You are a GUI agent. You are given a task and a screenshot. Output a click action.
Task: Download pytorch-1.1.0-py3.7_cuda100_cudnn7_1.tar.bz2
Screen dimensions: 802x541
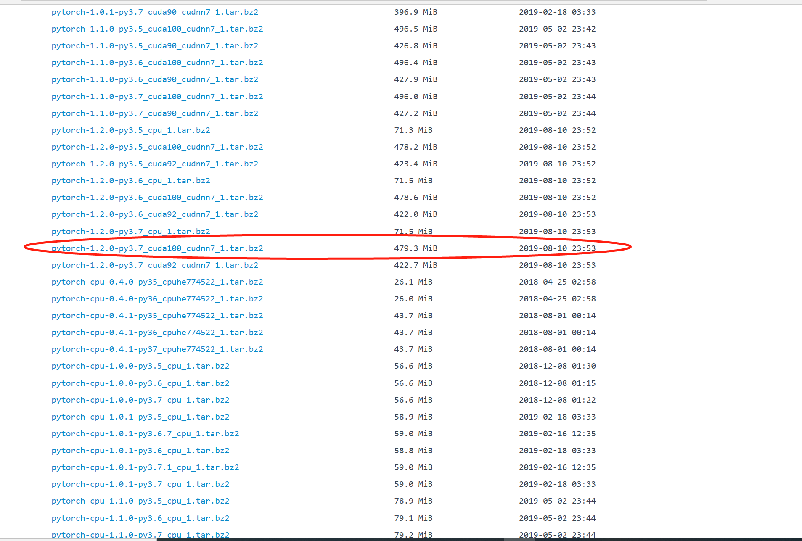pos(157,97)
